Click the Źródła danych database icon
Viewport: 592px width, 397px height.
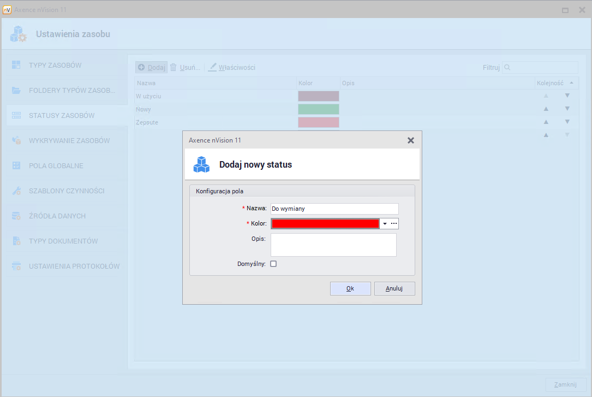16,216
